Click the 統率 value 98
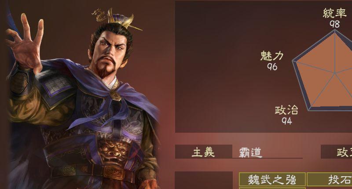This screenshot has height=189, width=352. (x=334, y=24)
